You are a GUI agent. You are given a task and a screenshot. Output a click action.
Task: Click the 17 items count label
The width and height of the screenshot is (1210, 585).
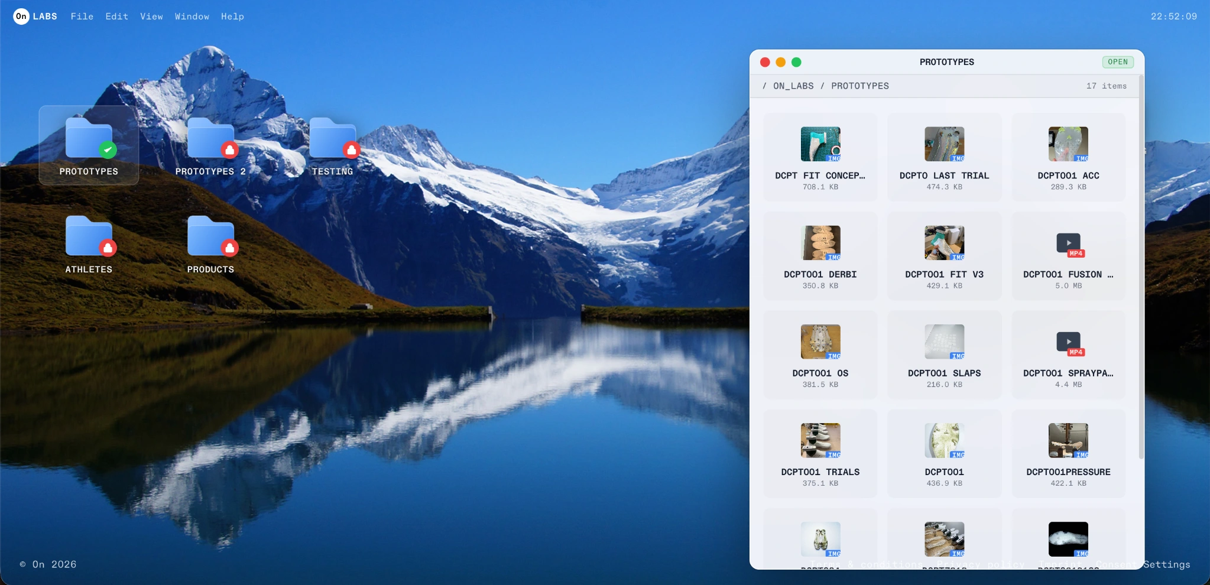1107,86
